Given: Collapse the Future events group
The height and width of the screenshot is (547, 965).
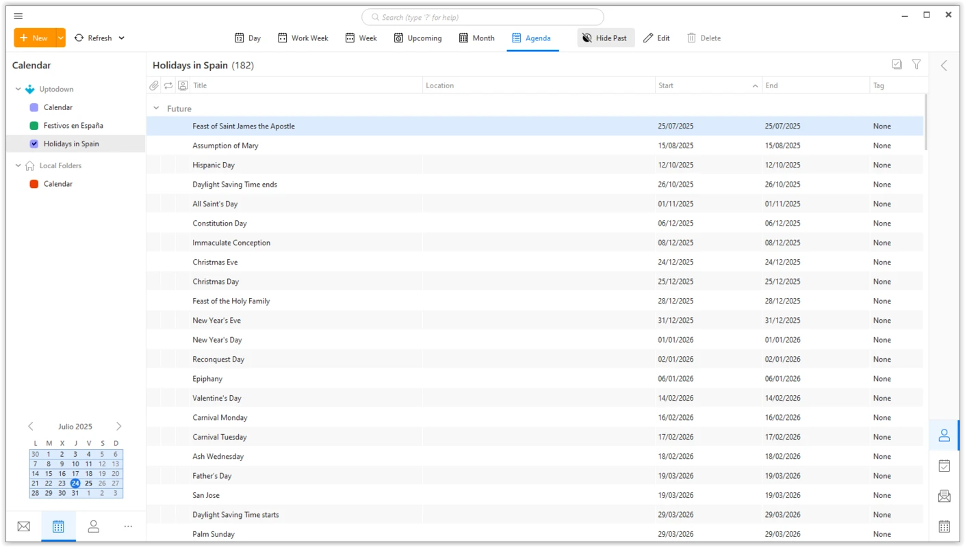Looking at the screenshot, I should coord(156,108).
